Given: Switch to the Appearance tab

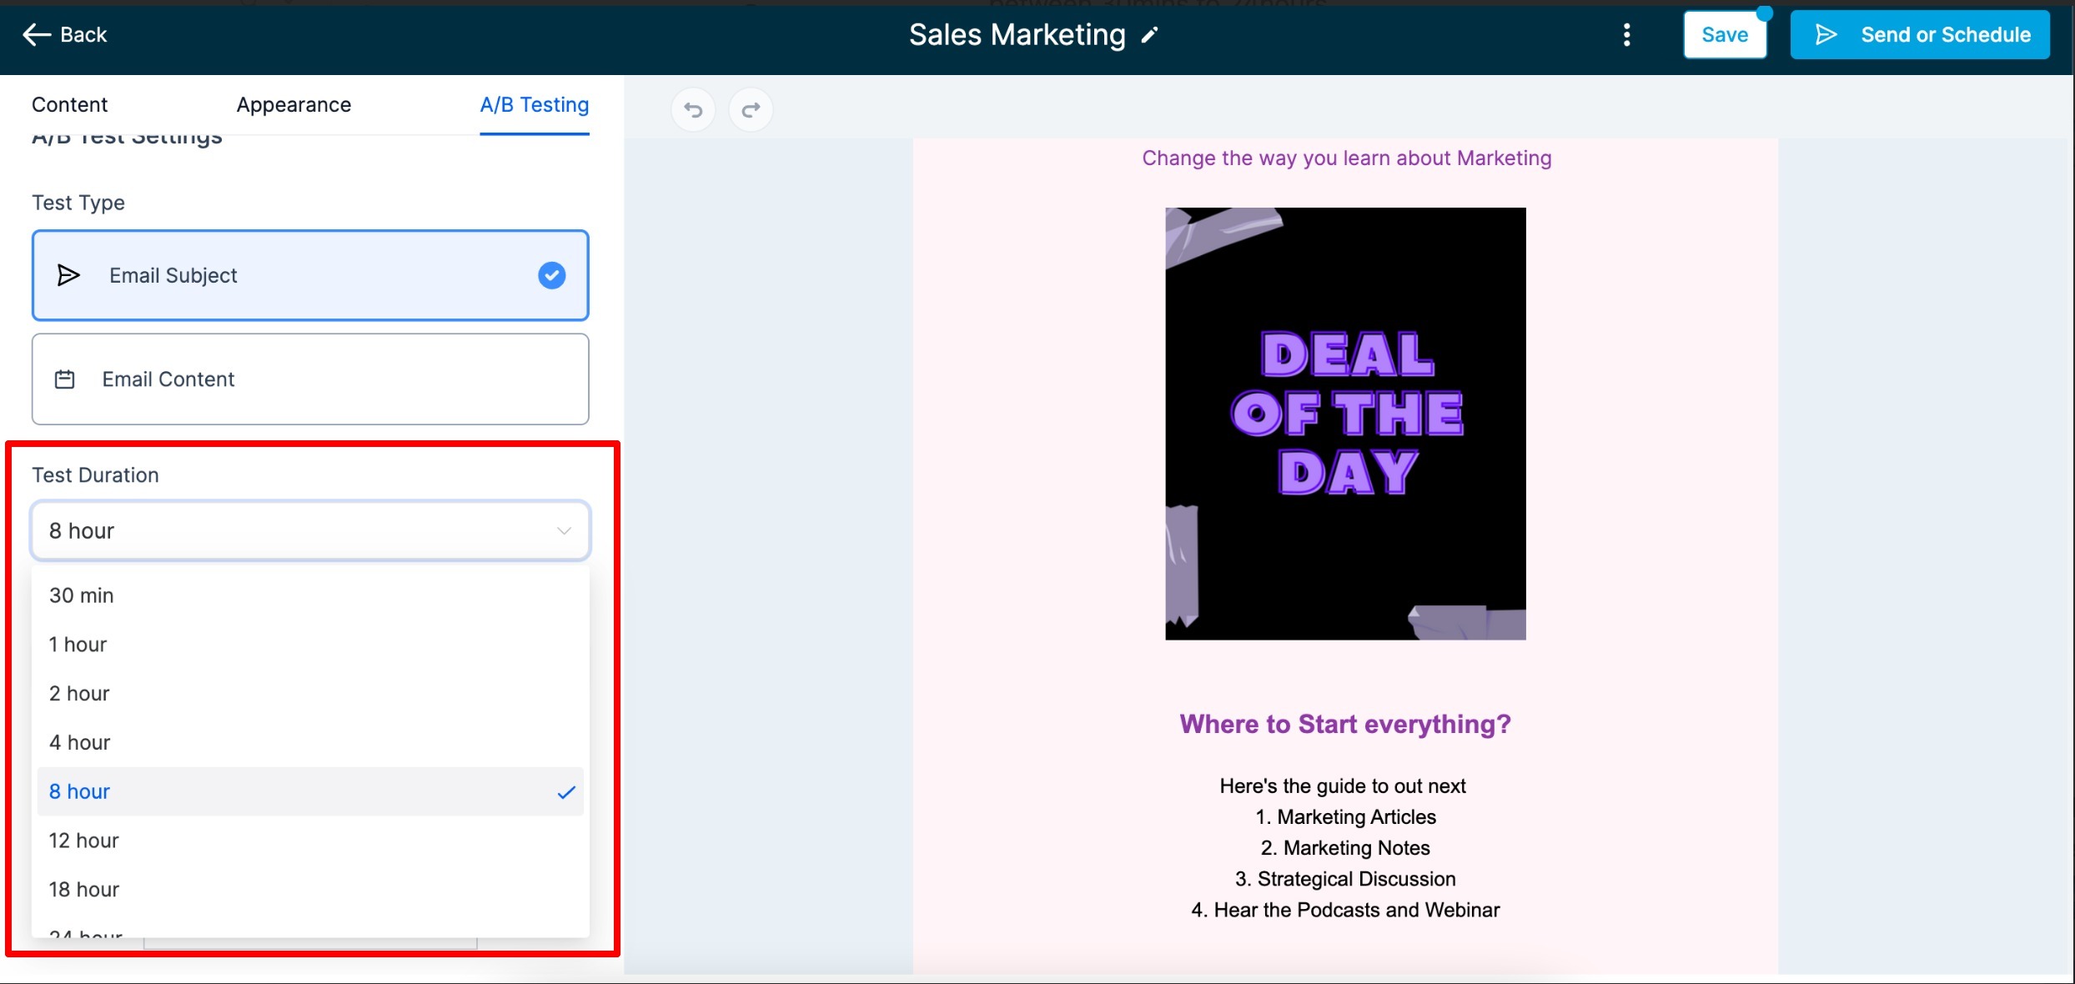Looking at the screenshot, I should click(x=294, y=104).
